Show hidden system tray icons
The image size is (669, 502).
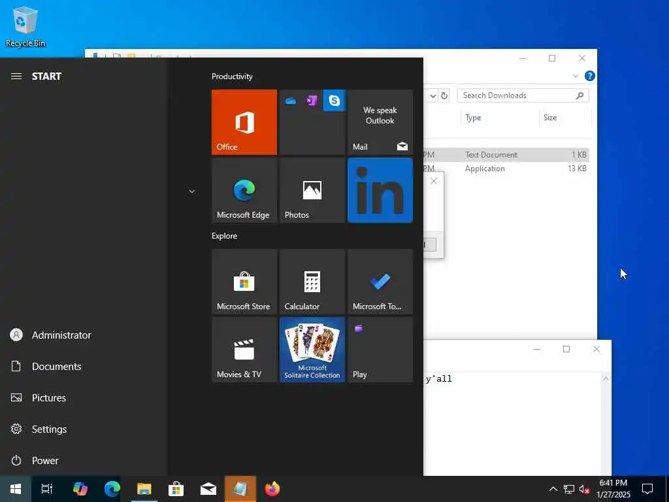[x=553, y=489]
